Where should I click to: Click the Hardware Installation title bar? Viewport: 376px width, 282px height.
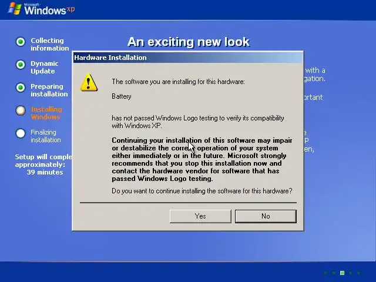coord(188,58)
